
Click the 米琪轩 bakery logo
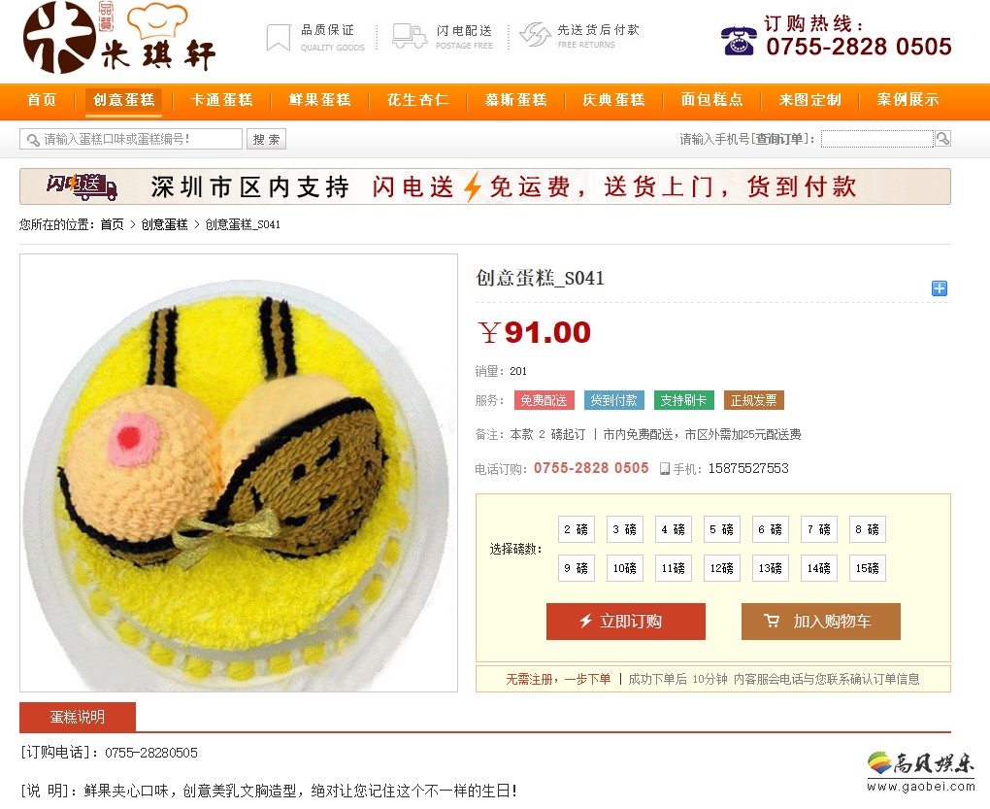click(x=119, y=37)
